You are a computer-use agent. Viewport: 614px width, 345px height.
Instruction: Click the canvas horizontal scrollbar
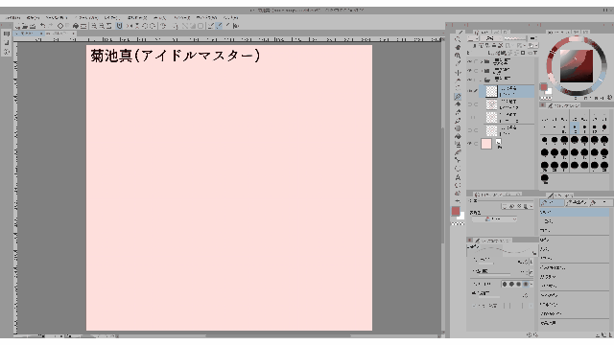[278, 335]
